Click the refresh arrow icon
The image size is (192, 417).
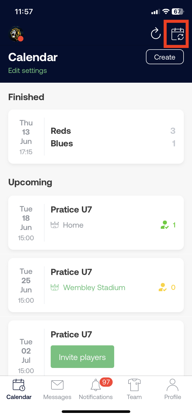tap(156, 34)
